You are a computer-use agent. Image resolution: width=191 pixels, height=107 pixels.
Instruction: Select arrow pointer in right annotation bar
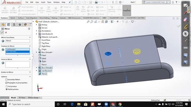click(x=185, y=34)
